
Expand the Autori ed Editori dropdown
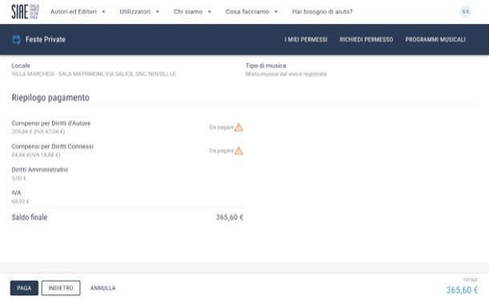[78, 11]
